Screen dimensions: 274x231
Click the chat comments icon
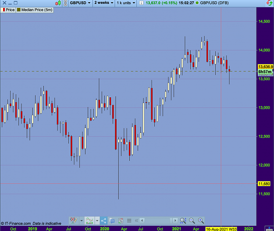point(112,220)
